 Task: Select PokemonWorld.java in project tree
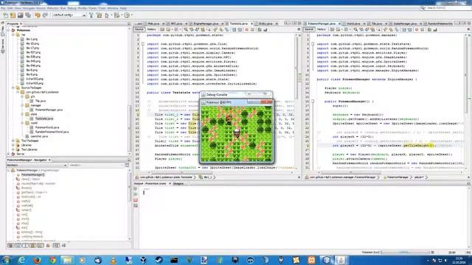47,127
